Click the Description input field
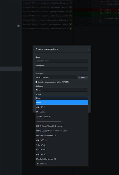119x175 pixels. click(62, 69)
